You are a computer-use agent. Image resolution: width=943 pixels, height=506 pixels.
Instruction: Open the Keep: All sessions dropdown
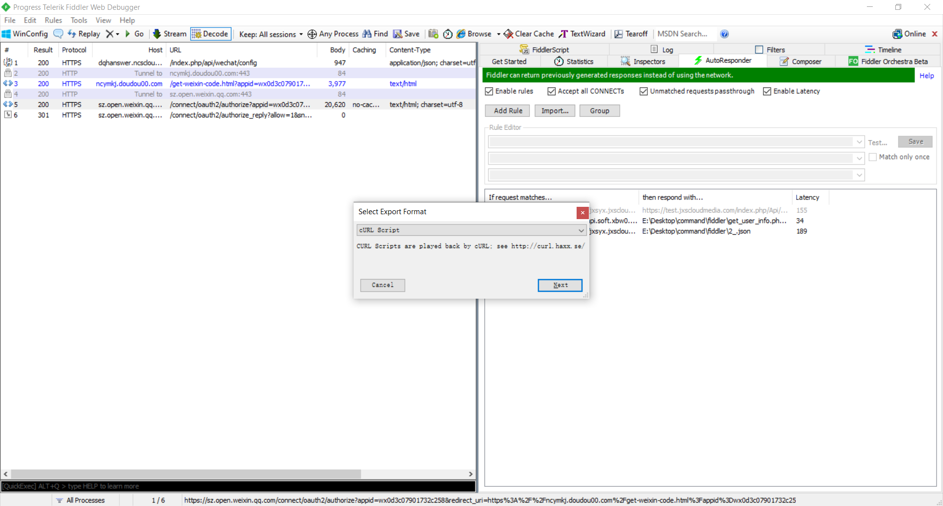(x=271, y=34)
